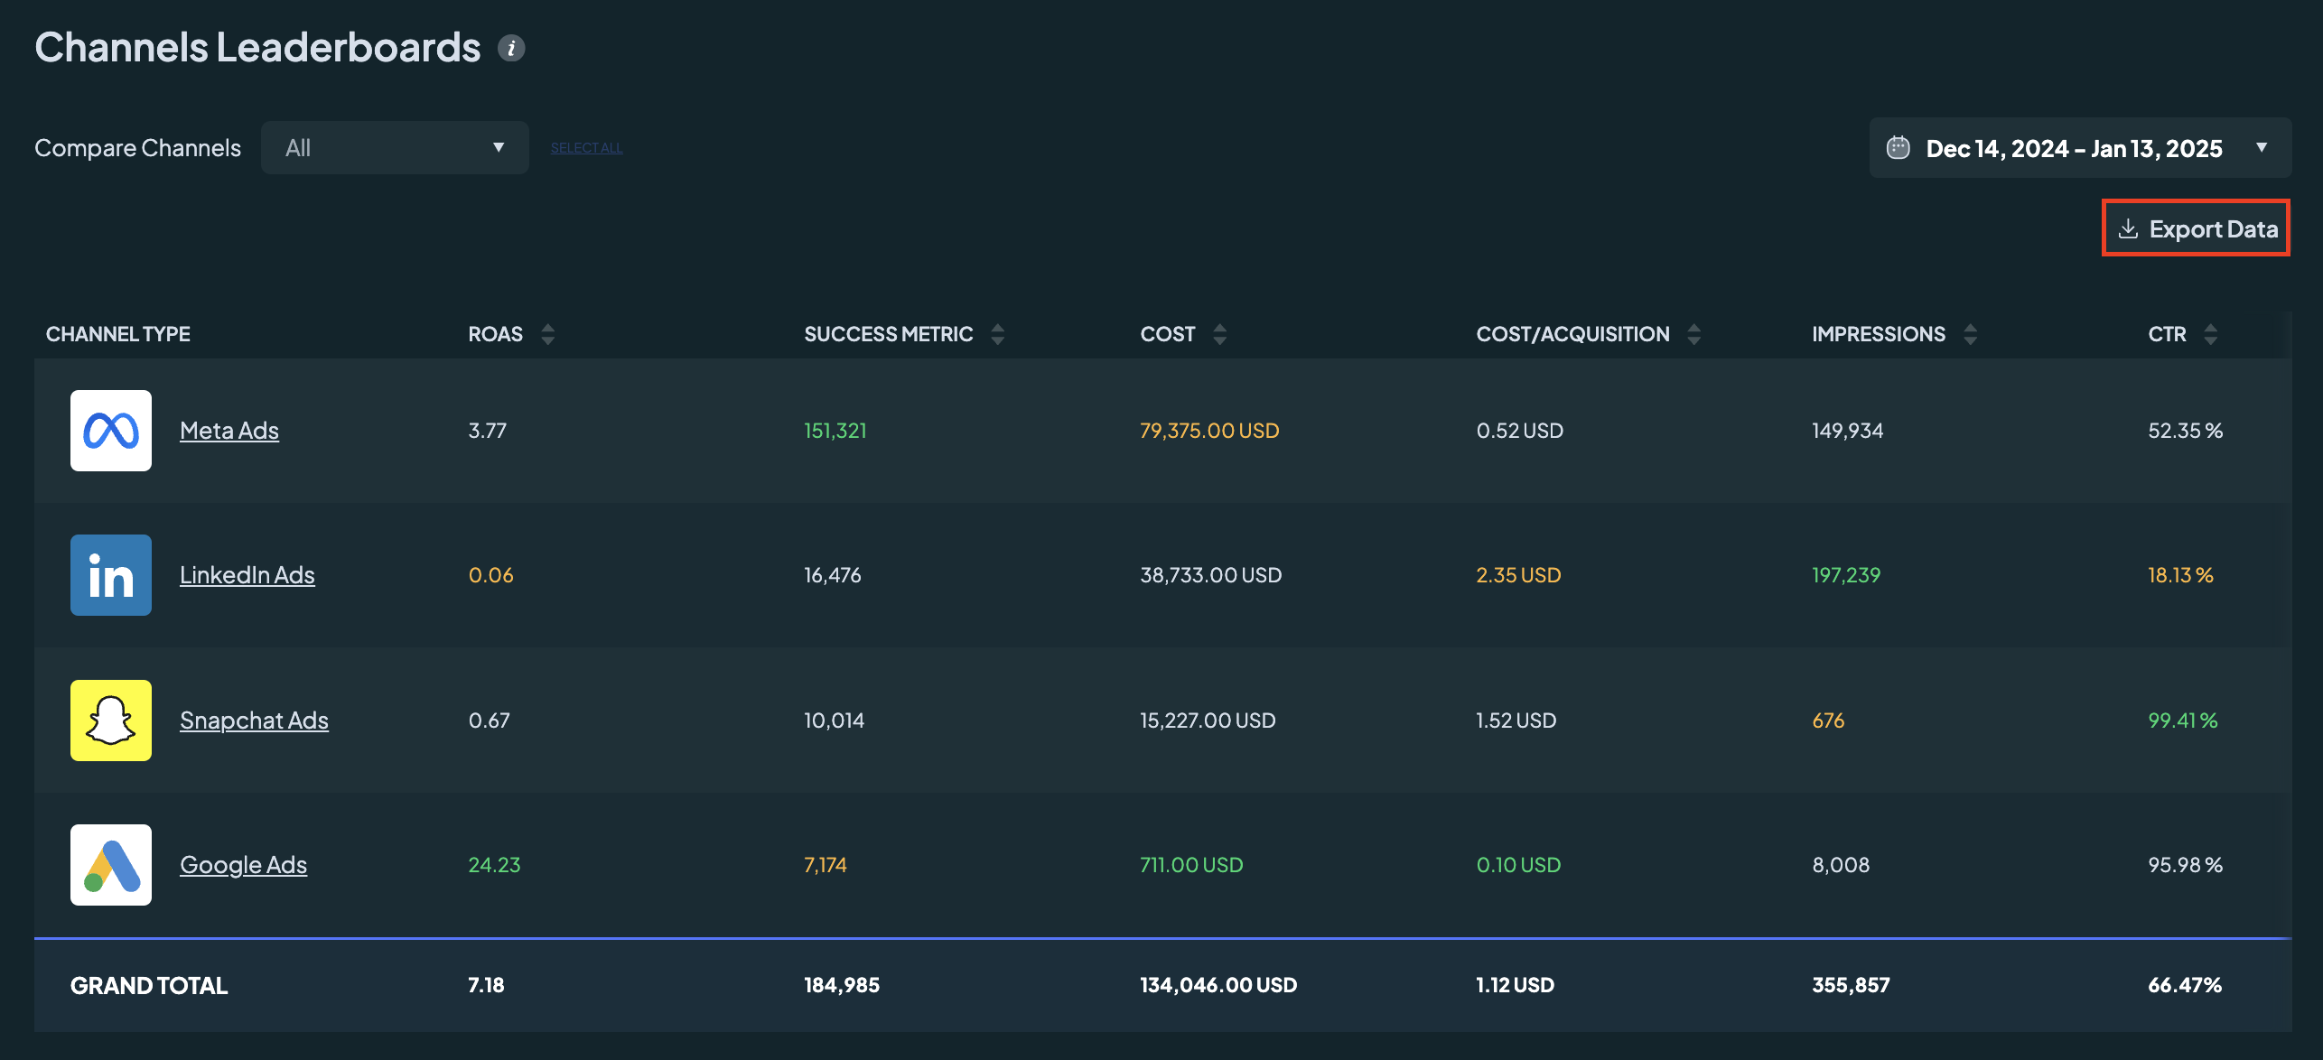Click Snapchat Ads cost 15,227.00 USD

coord(1208,721)
